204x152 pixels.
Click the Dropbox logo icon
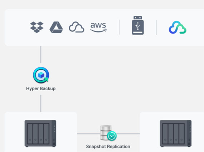tap(37, 27)
